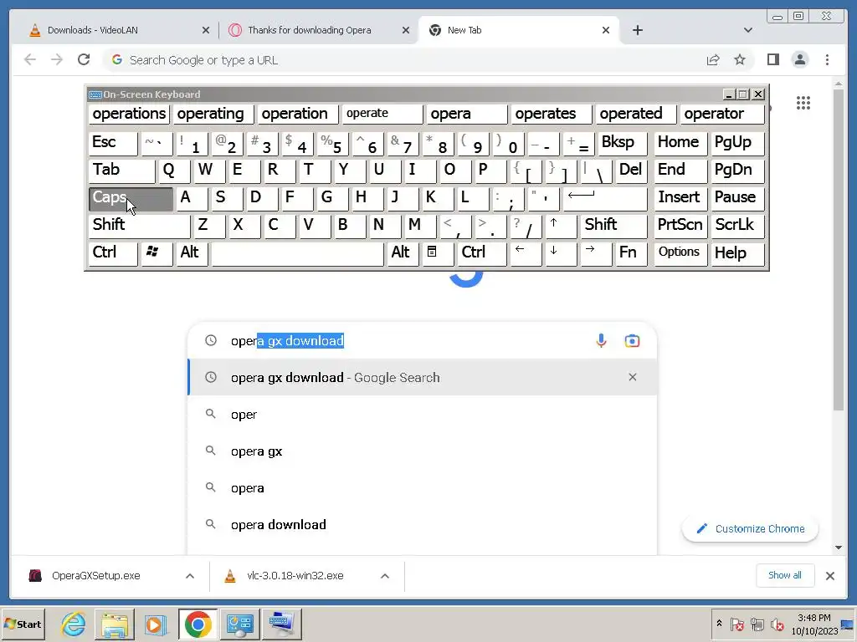The width and height of the screenshot is (857, 642).
Task: Remove the opera gx download suggestion
Action: tap(633, 377)
